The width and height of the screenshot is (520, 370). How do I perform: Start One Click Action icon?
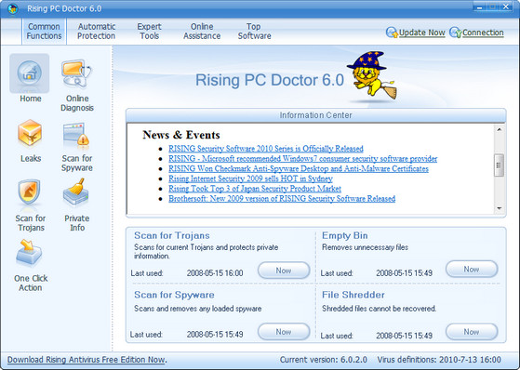tap(29, 254)
